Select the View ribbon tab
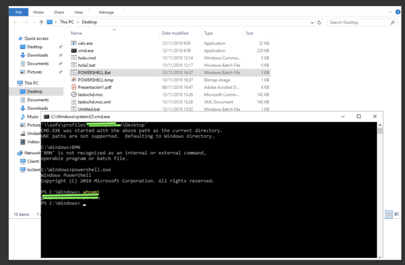 coord(78,12)
